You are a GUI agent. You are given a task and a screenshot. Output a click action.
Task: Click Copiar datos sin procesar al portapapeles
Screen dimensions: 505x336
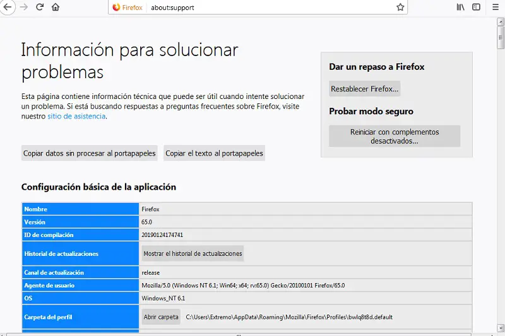click(89, 153)
